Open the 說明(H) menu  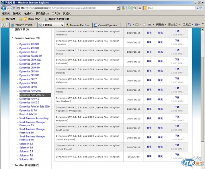tap(67, 14)
